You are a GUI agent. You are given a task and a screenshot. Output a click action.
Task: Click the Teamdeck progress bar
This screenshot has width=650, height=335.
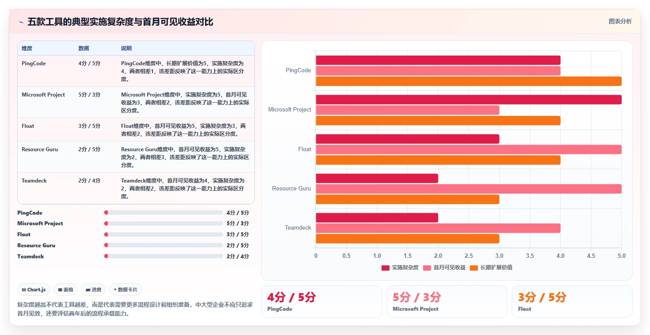pyautogui.click(x=163, y=256)
